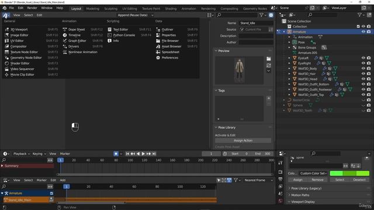Open Append (Reuse Data) import dropdown

pos(136,15)
